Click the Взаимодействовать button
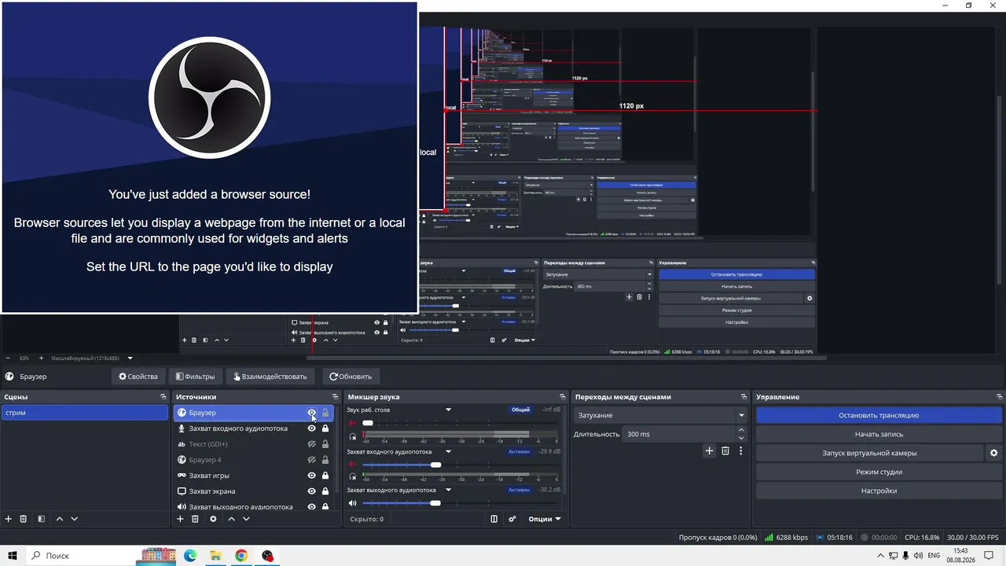The width and height of the screenshot is (1006, 566). pos(270,377)
